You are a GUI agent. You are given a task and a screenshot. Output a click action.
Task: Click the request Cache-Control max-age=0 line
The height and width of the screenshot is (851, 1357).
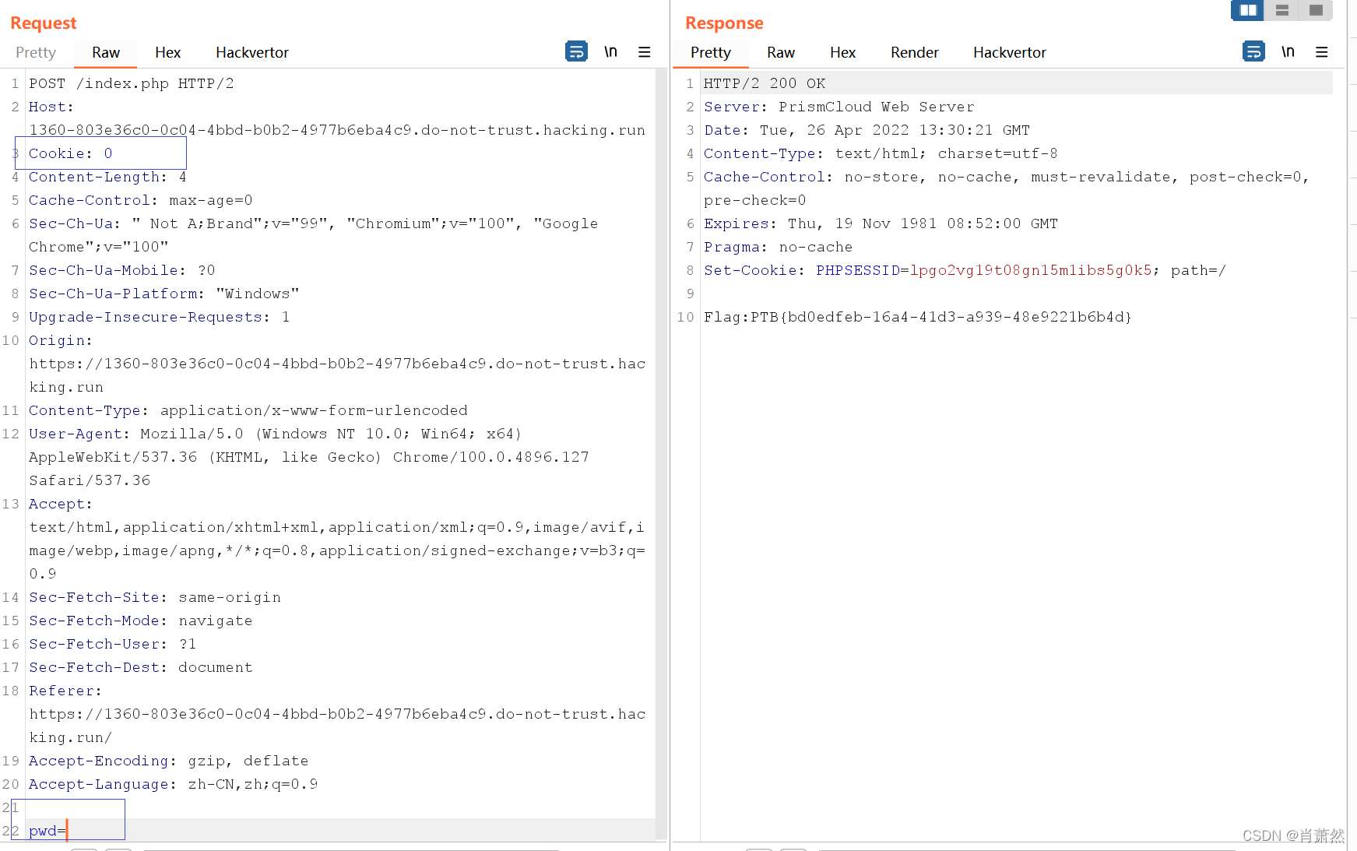pos(141,200)
